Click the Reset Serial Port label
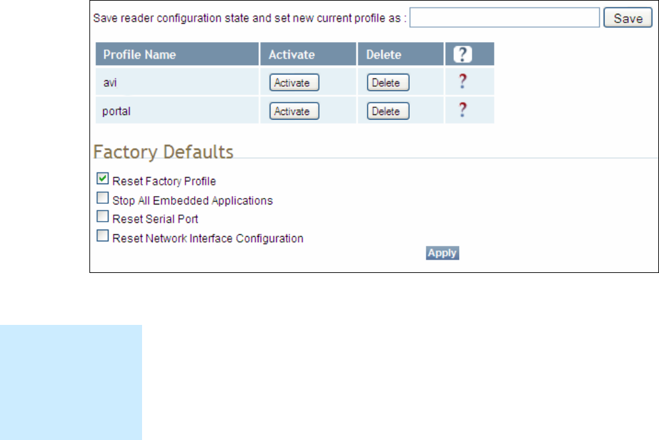The width and height of the screenshot is (659, 440). coord(155,219)
